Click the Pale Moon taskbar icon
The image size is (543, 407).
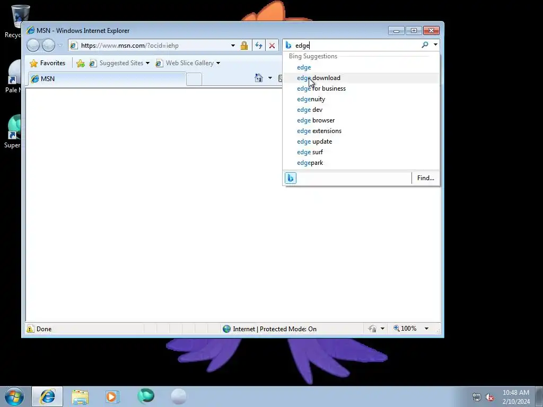pyautogui.click(x=179, y=396)
